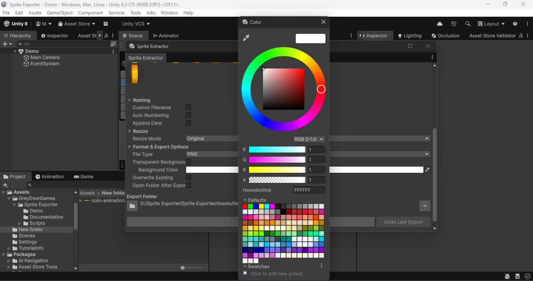Click to add new preset swatch
533x281 pixels.
(245, 273)
